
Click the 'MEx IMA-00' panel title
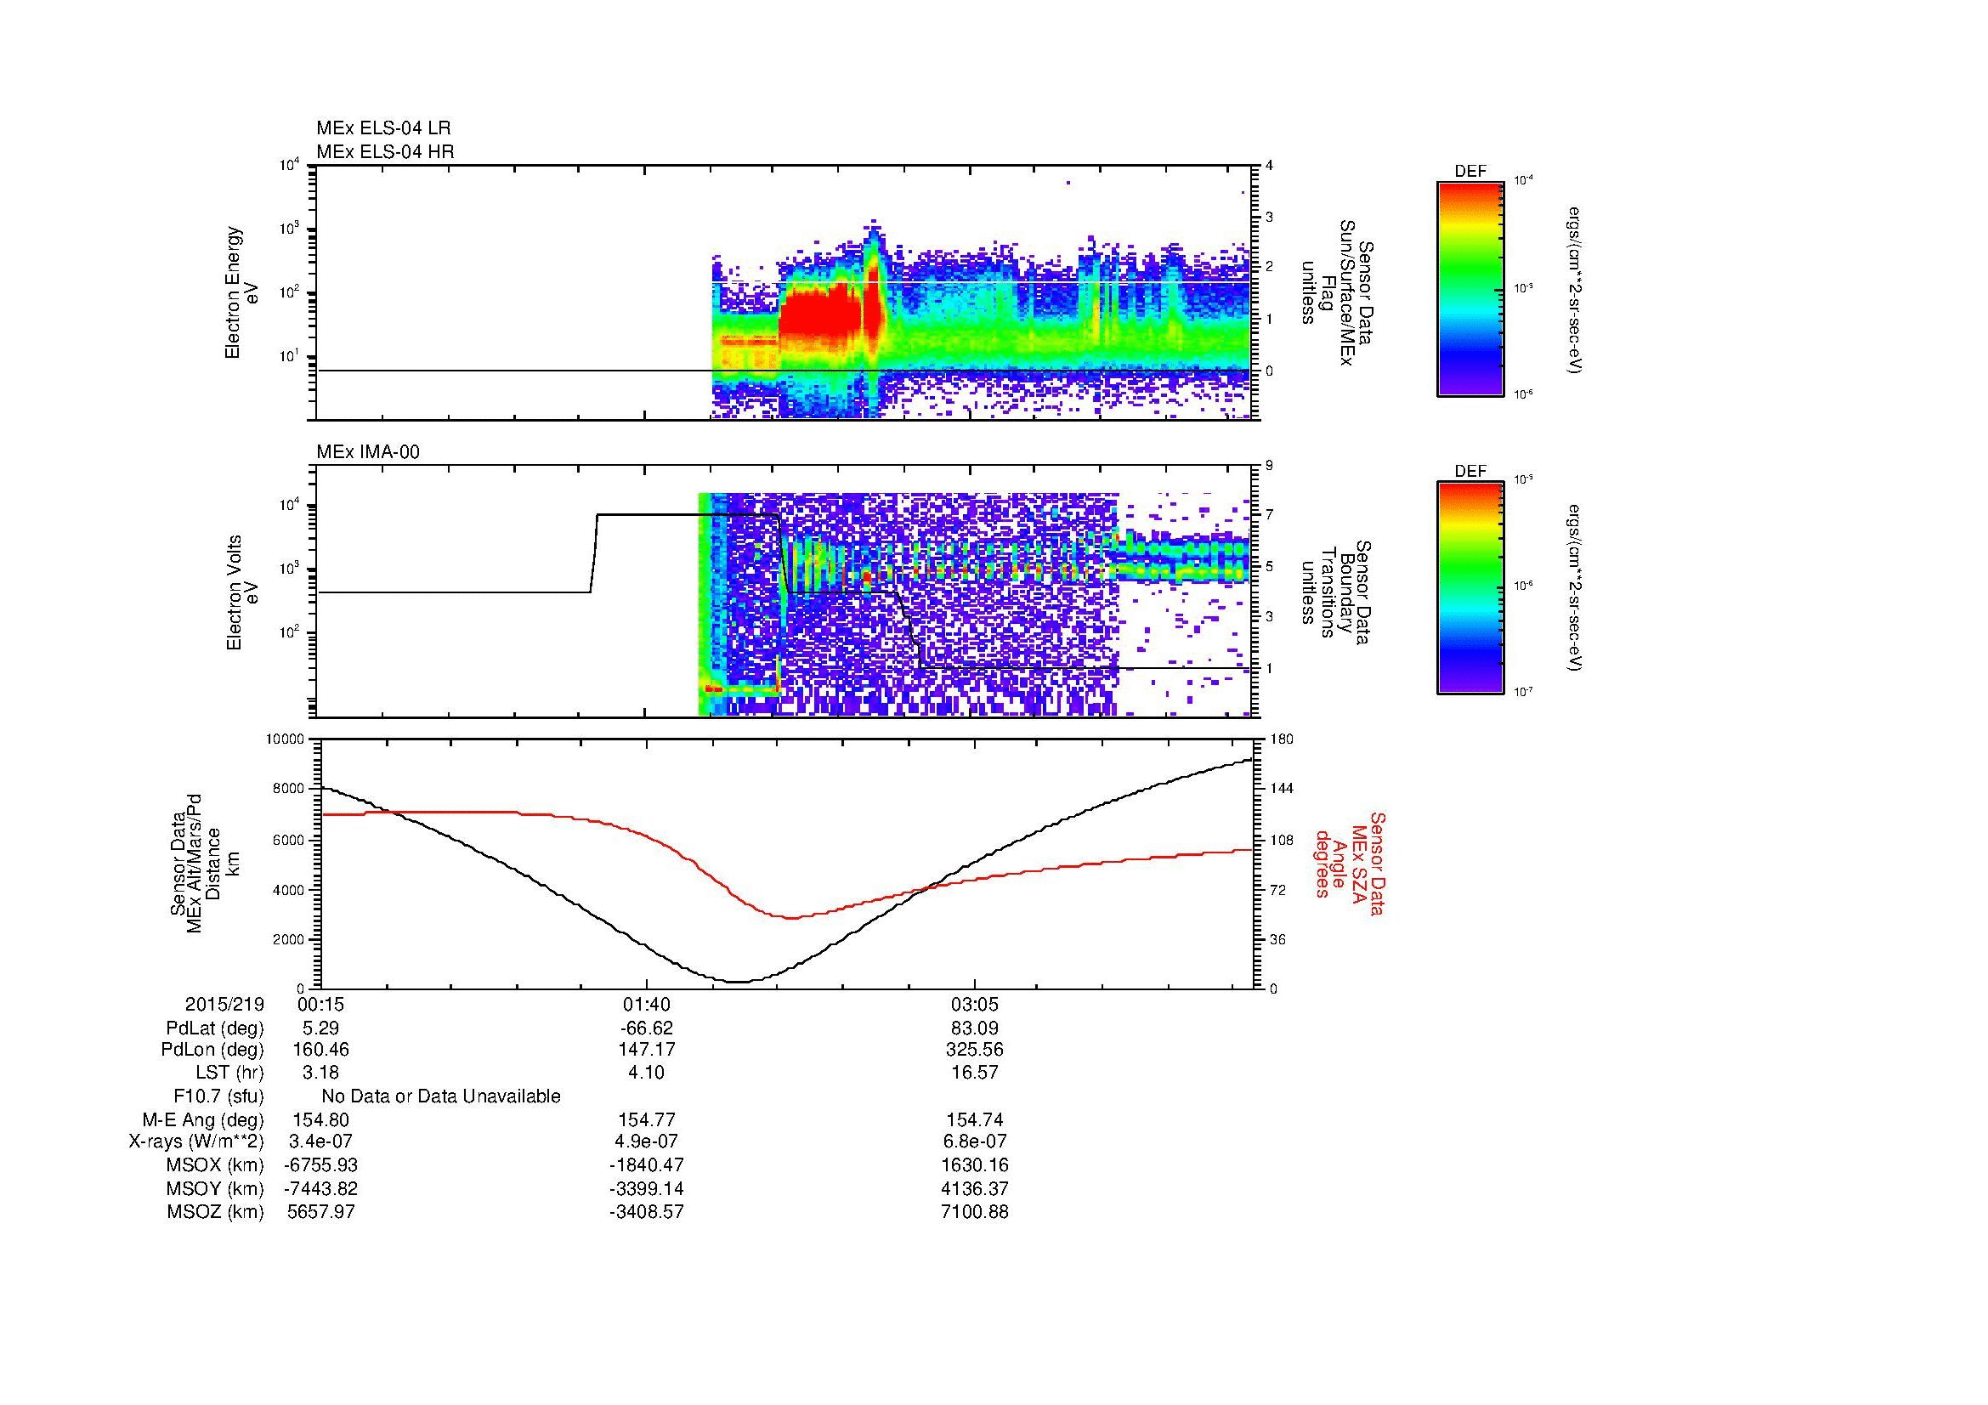point(367,452)
